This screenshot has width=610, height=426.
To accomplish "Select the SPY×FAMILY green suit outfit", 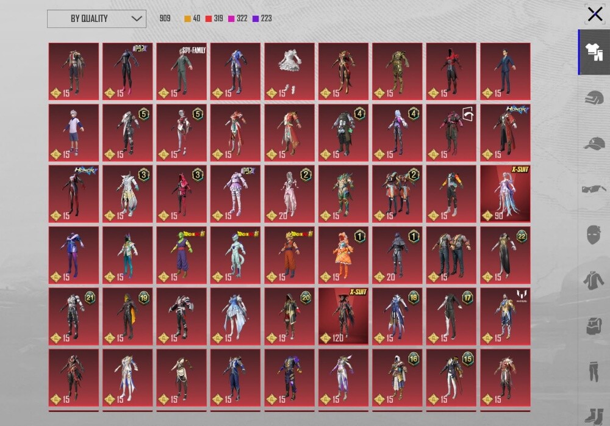I will (x=182, y=71).
